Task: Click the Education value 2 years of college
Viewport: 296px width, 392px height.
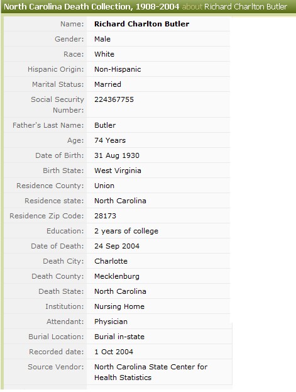Action: (126, 231)
